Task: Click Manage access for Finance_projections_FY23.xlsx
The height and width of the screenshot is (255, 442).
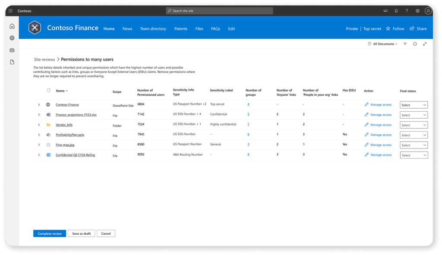Action: (381, 115)
